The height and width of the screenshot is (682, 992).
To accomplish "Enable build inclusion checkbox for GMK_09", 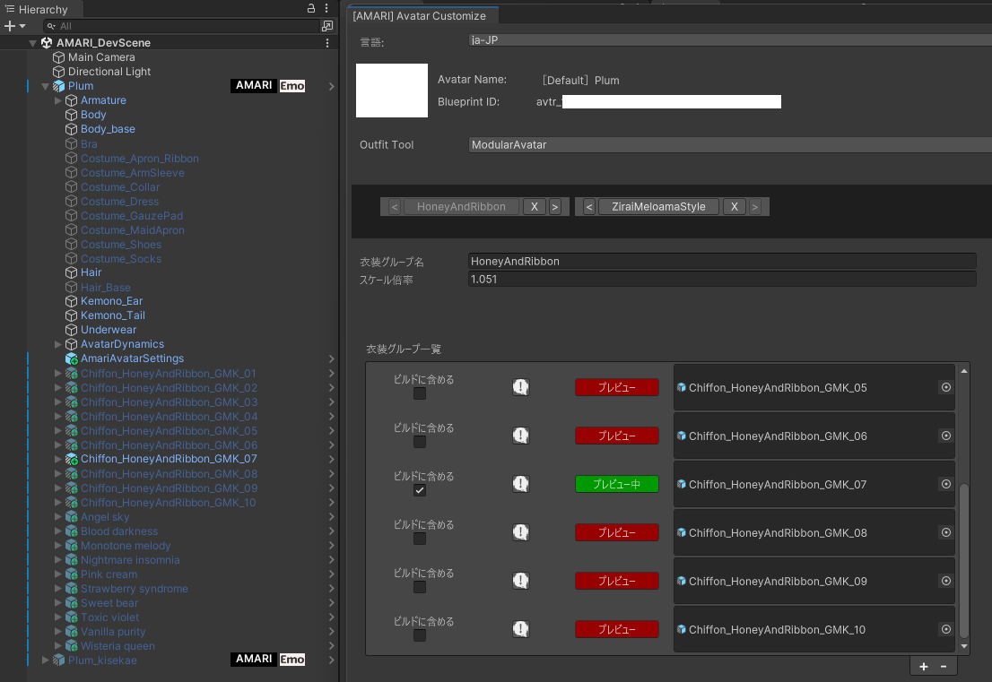I will 420,587.
